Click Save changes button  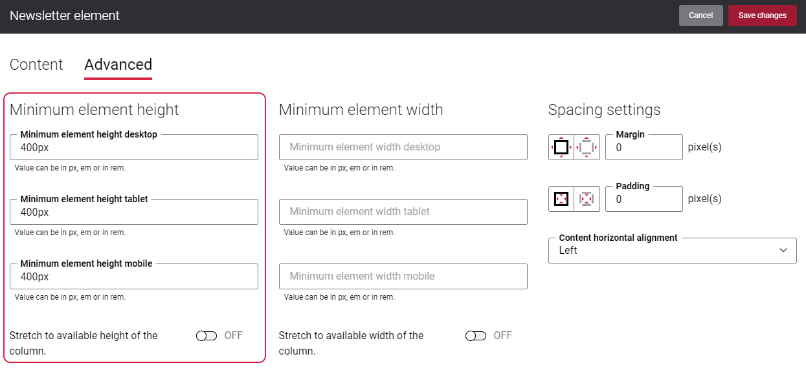[x=763, y=15]
